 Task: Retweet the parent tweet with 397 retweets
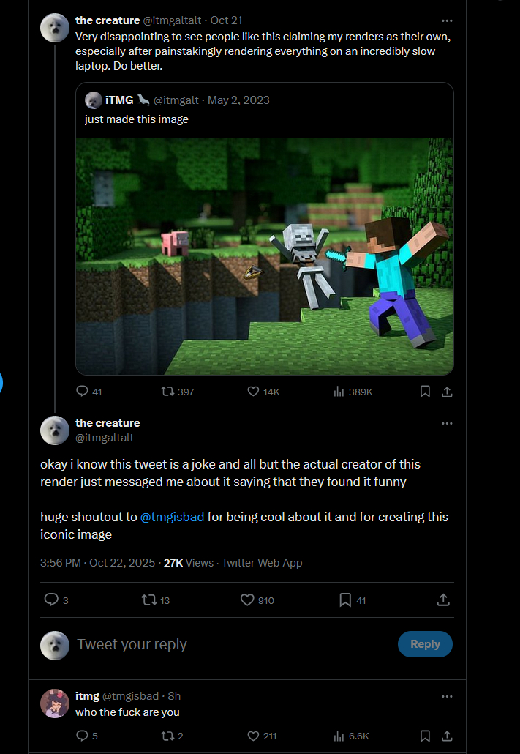tap(167, 392)
